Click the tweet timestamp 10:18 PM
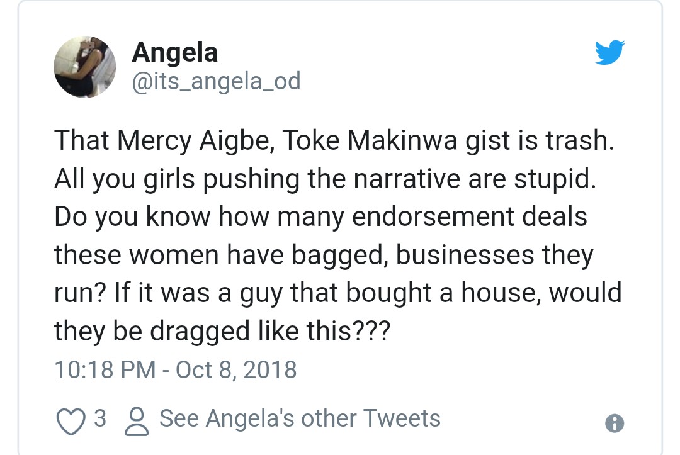The height and width of the screenshot is (455, 680). pos(105,369)
